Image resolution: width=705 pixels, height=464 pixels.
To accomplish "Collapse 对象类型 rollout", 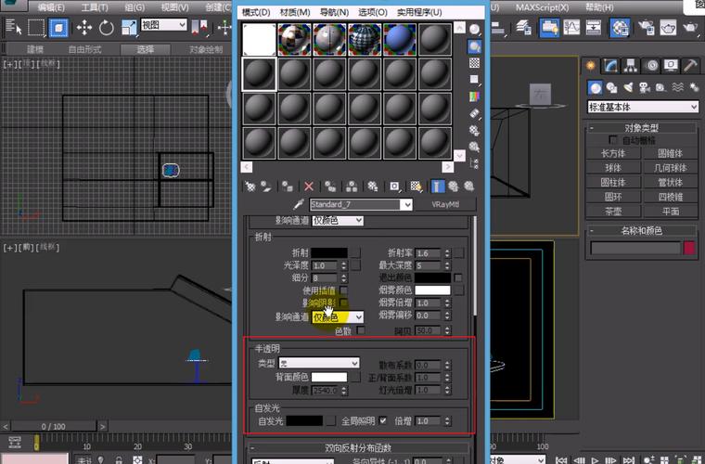I will click(x=642, y=128).
